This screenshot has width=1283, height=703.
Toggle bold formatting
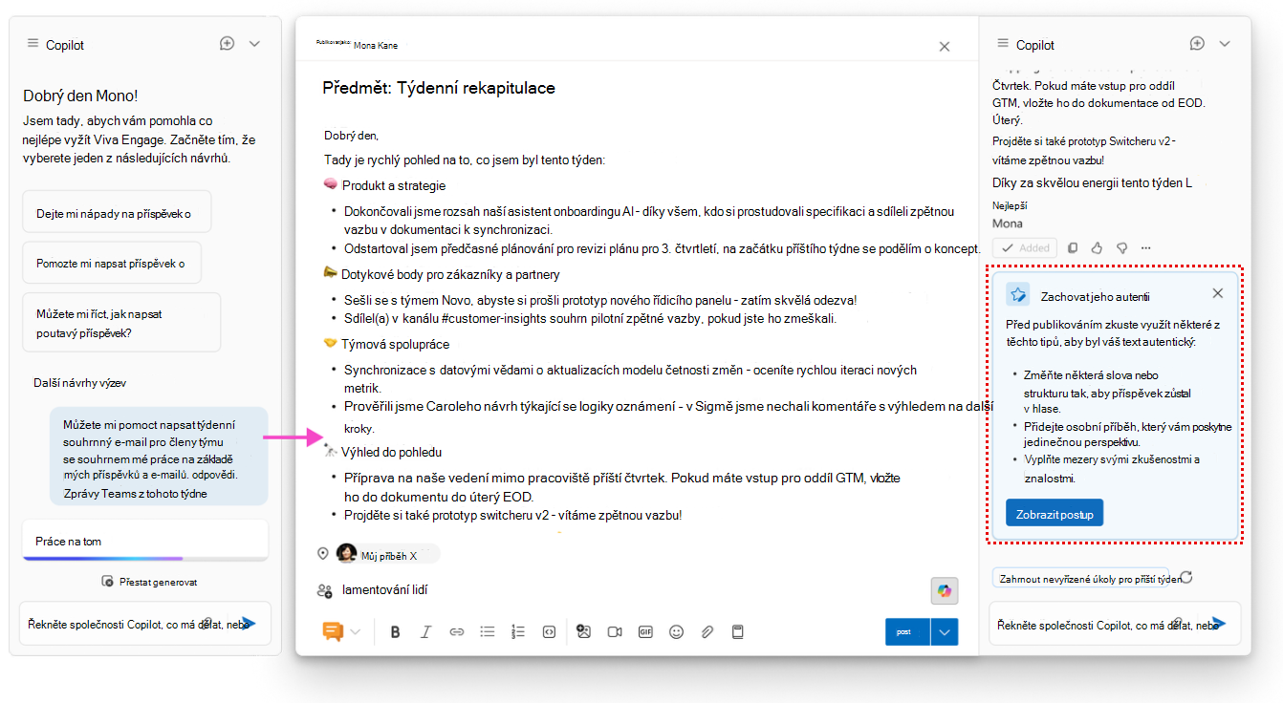pyautogui.click(x=395, y=631)
